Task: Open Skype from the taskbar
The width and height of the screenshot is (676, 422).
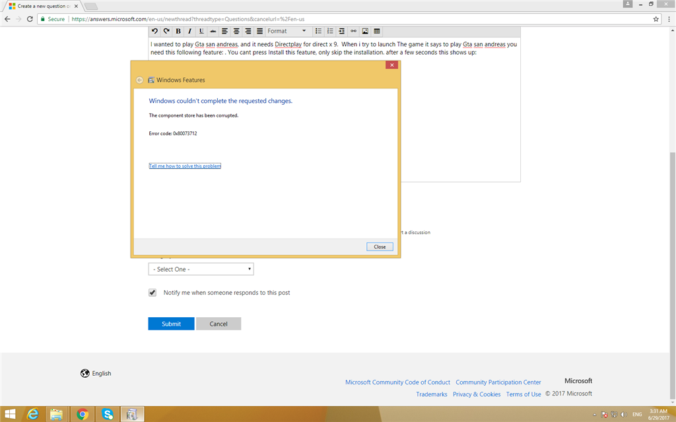Action: coord(107,414)
